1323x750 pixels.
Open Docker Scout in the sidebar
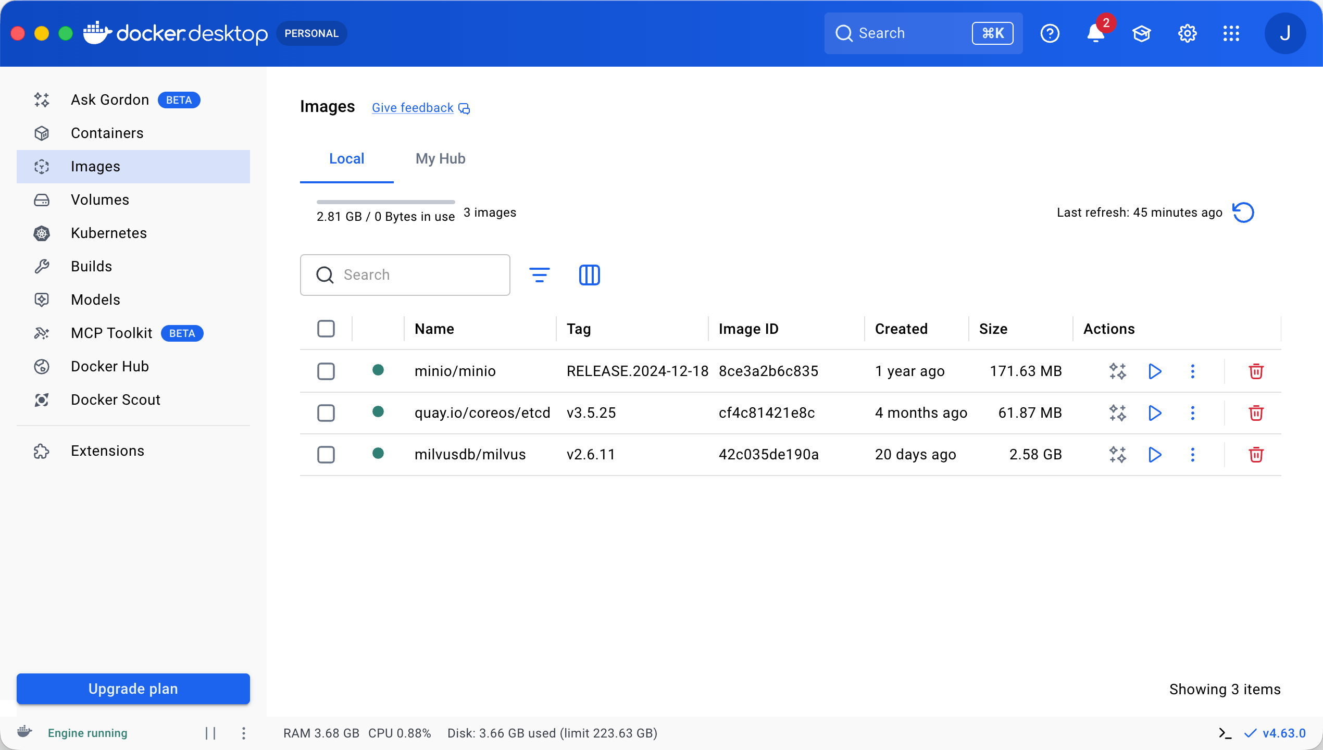pos(133,400)
